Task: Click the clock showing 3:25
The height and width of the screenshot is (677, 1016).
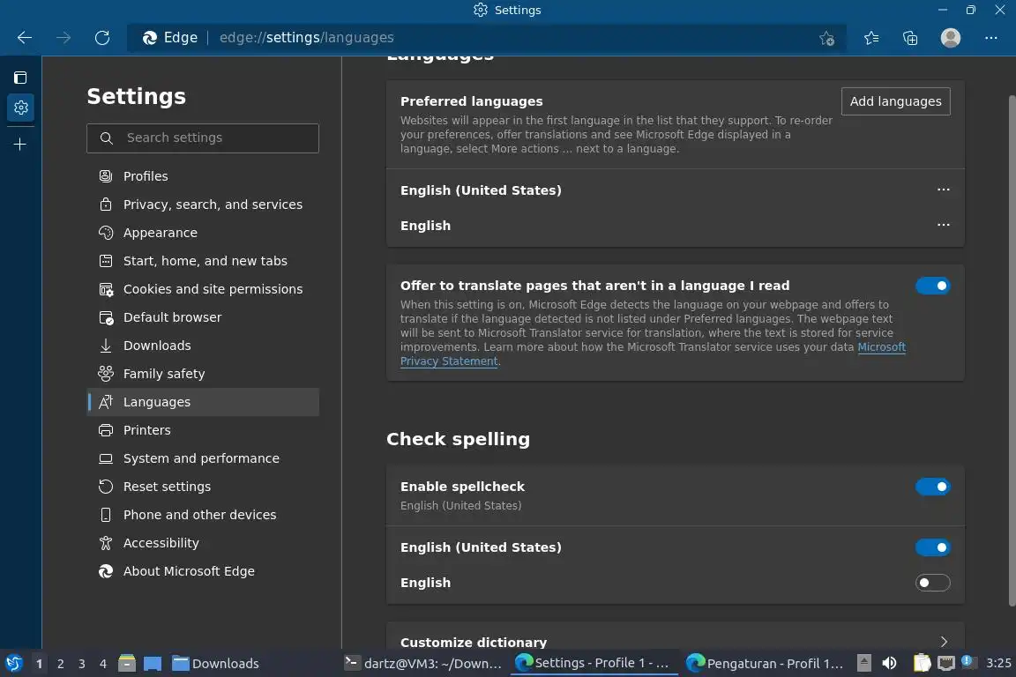Action: [x=997, y=663]
